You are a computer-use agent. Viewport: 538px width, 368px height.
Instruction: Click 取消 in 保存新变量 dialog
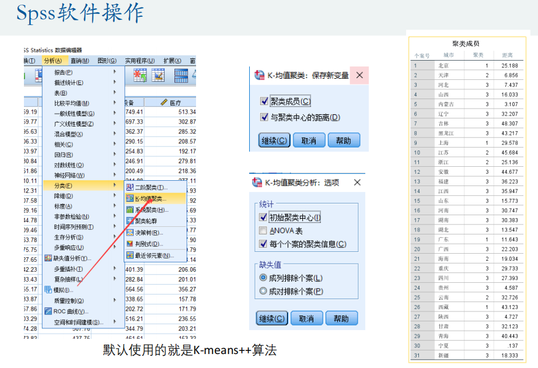[309, 141]
